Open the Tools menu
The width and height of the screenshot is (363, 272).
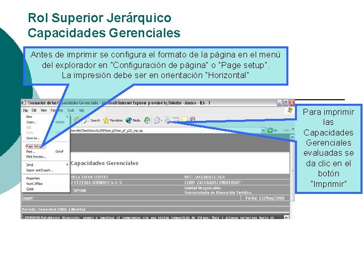point(71,110)
